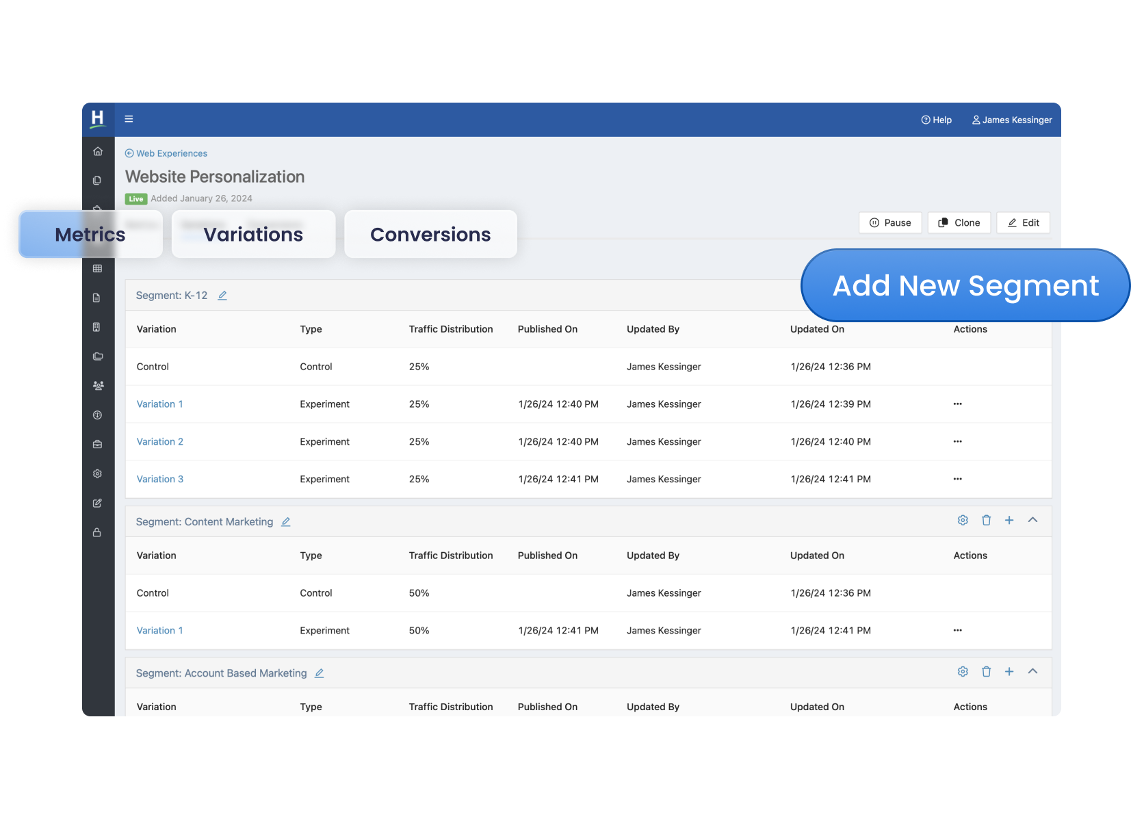Open settings gear for Content Marketing segment
Screen dimensions: 1131x821
tap(963, 521)
